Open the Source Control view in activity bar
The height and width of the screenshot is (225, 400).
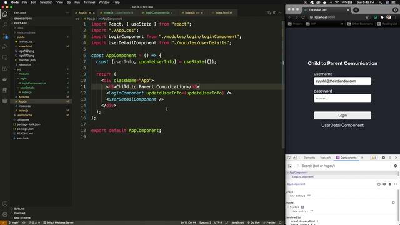tap(5, 36)
